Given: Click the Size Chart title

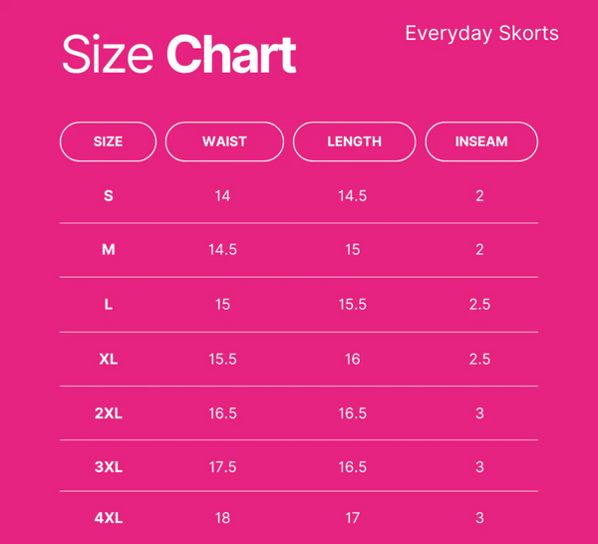Looking at the screenshot, I should (x=179, y=54).
